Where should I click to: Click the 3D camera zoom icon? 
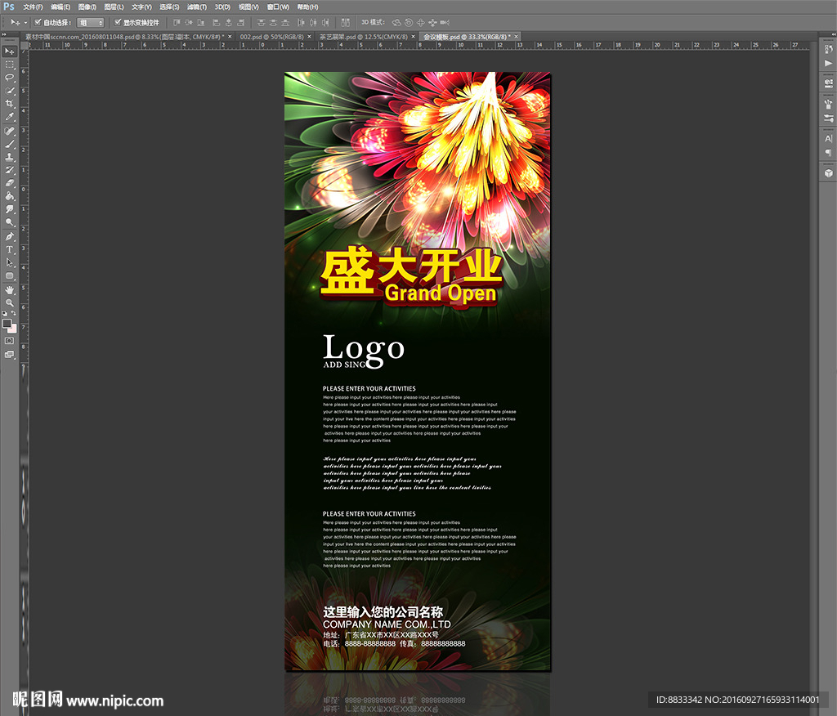click(445, 22)
